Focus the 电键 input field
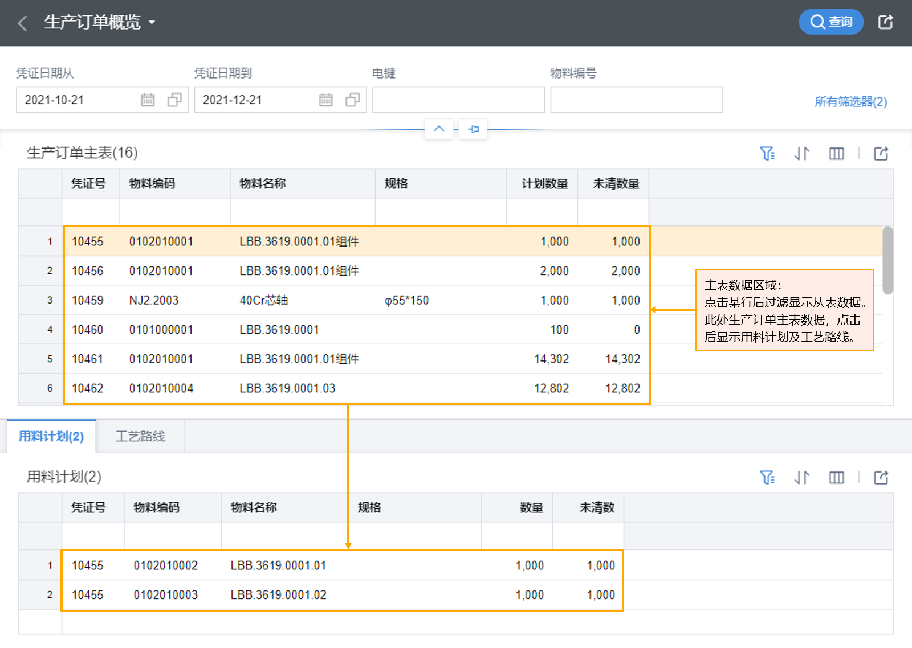This screenshot has height=648, width=912. (458, 100)
